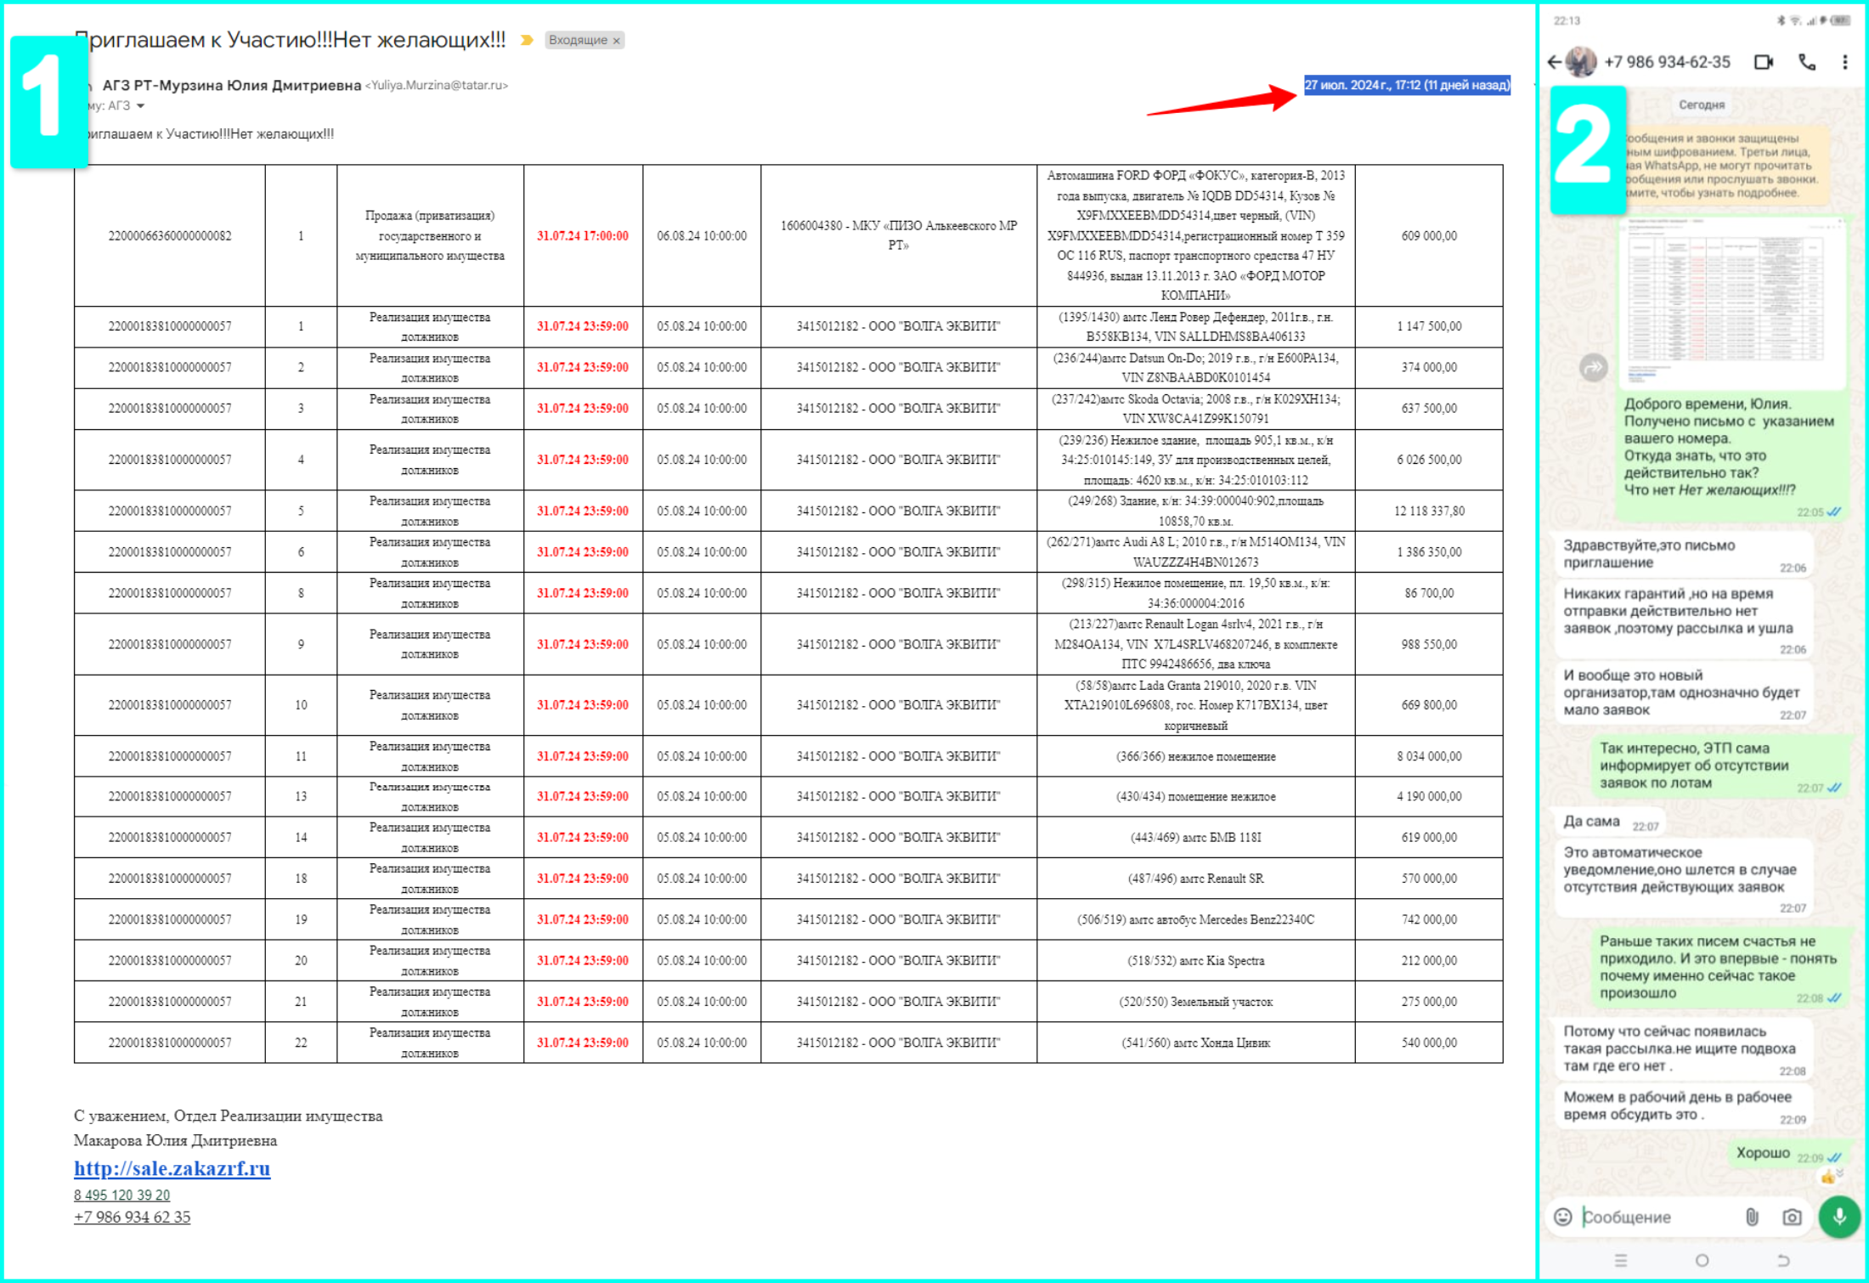This screenshot has height=1283, width=1869.
Task: Tap the Android back navigation button
Action: tap(1783, 1261)
